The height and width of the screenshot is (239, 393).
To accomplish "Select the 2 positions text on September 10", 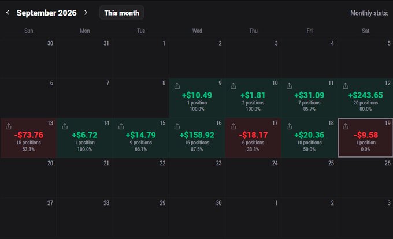I will [253, 103].
